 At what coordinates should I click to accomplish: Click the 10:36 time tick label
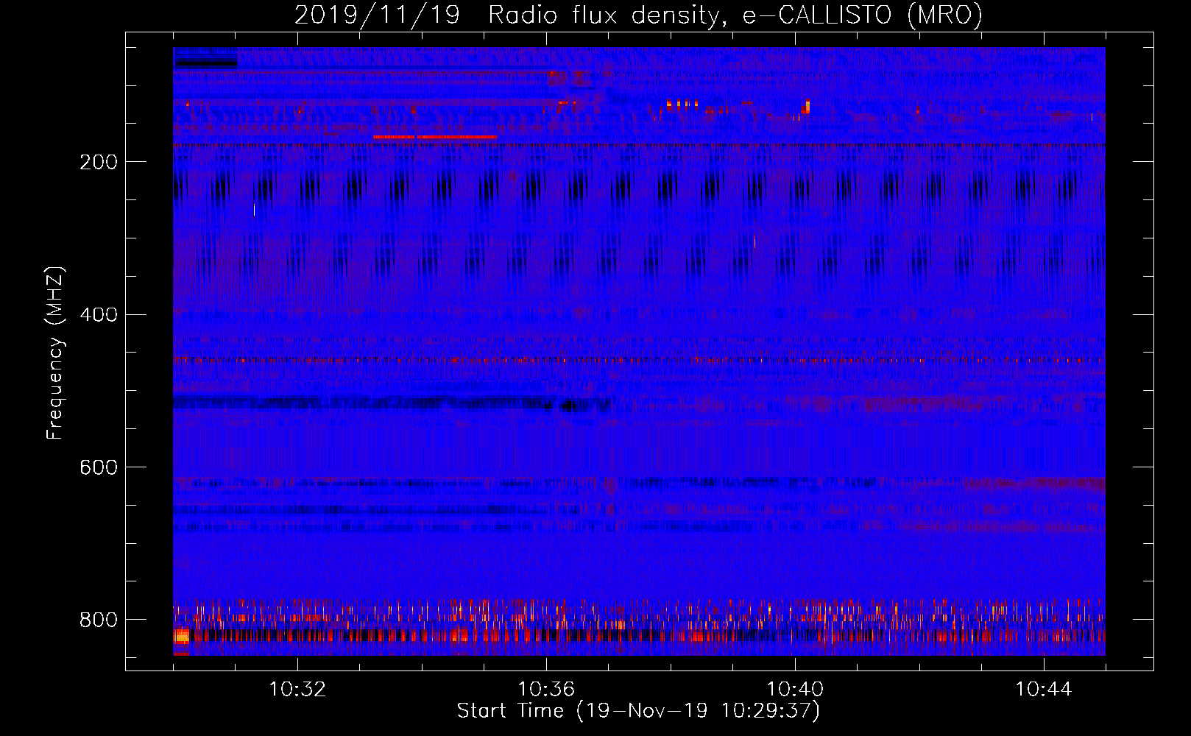click(546, 690)
